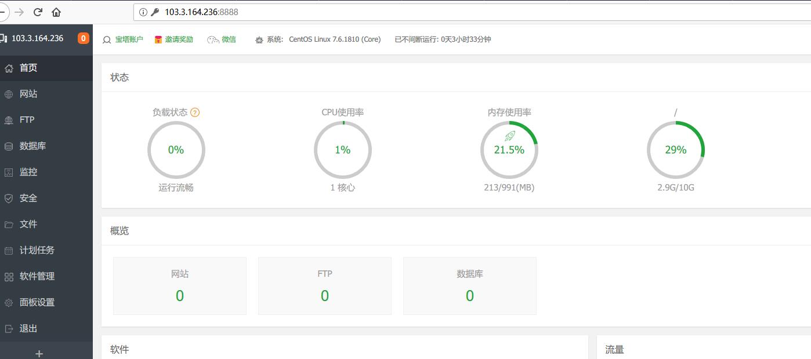This screenshot has height=359, width=811.
Task: Click the site info icon in address bar
Action: click(x=143, y=12)
